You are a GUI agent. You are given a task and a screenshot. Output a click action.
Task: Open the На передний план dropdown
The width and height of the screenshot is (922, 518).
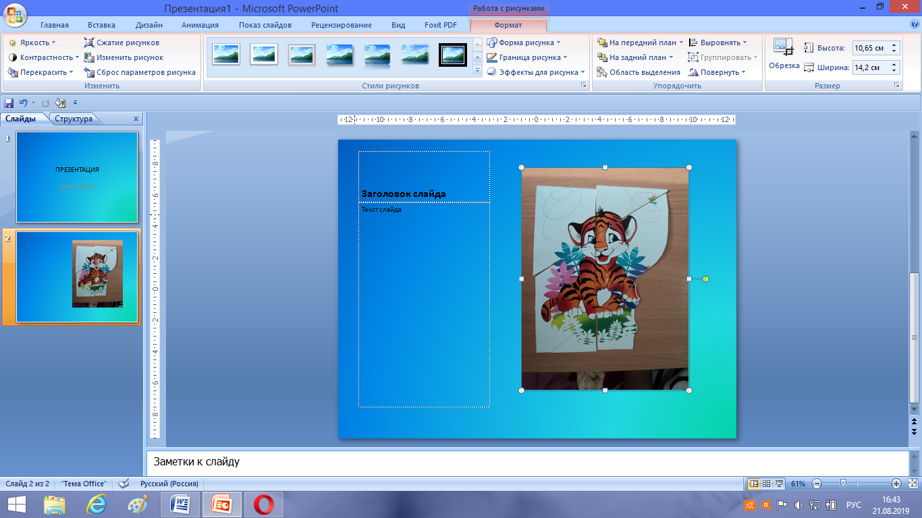point(641,42)
